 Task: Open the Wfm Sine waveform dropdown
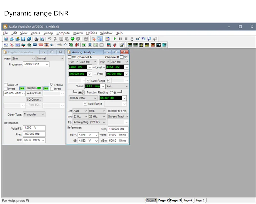23,59
